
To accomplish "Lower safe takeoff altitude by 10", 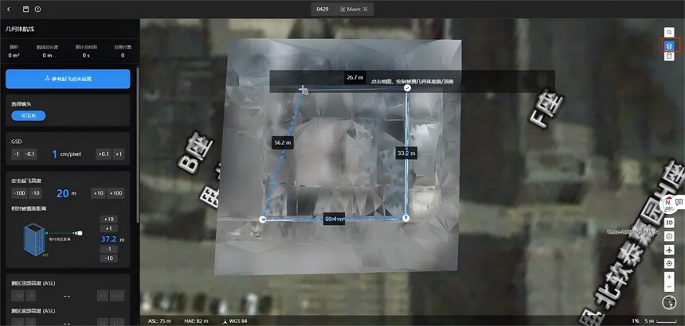I will click(x=35, y=193).
